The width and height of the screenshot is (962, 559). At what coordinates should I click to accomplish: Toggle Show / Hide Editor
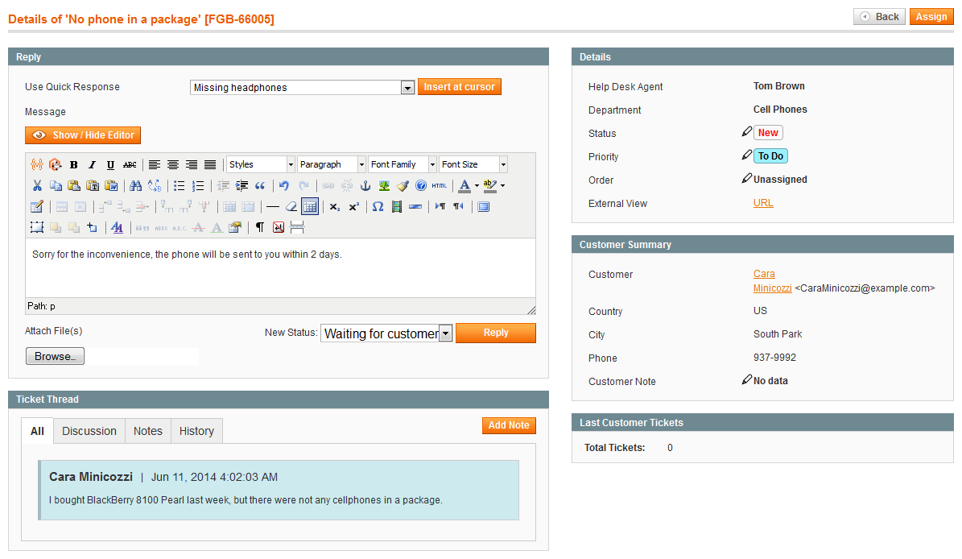click(83, 135)
